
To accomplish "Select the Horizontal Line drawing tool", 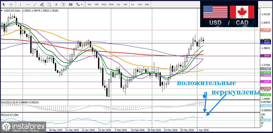I will pos(27,4).
